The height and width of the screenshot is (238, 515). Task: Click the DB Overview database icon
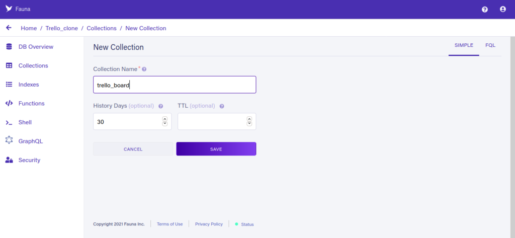(x=9, y=47)
